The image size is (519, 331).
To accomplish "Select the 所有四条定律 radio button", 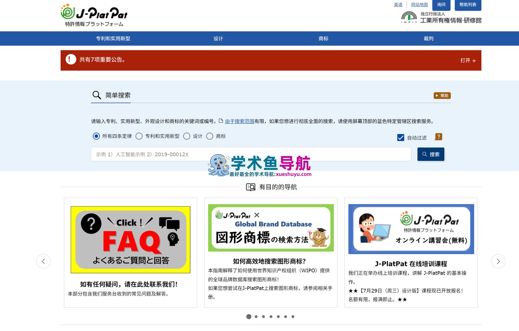I will point(96,136).
